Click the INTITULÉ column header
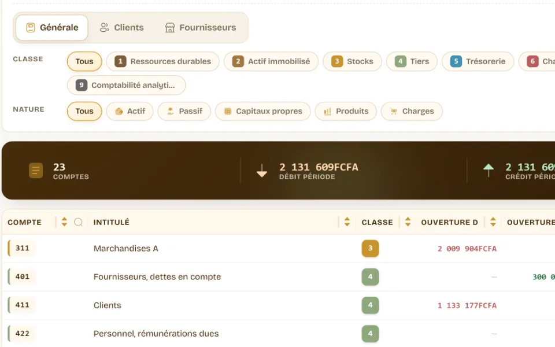Image resolution: width=555 pixels, height=347 pixels. [x=111, y=222]
